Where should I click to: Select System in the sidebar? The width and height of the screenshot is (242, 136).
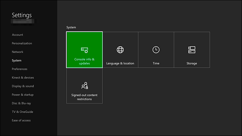[x=17, y=61]
